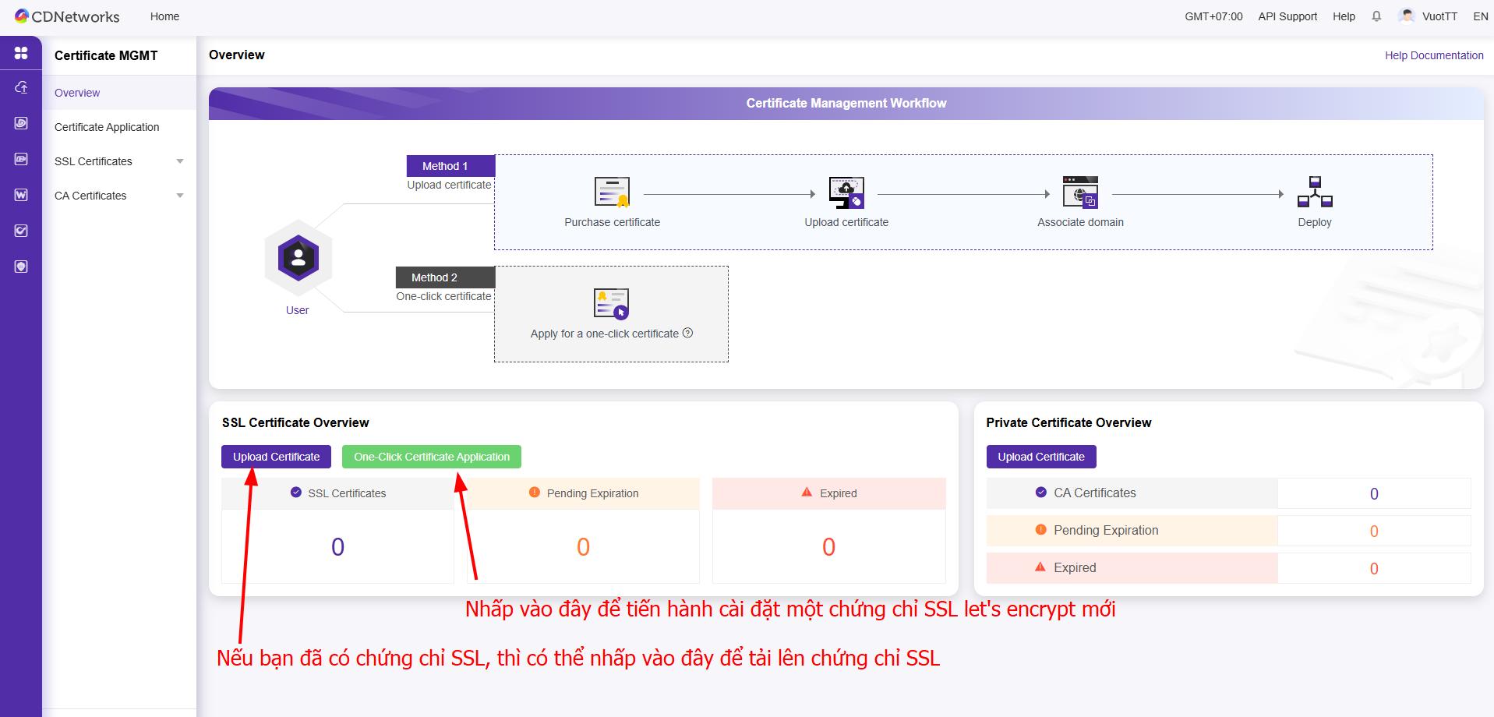Click Upload Certificate under SSL Certificate Overview
The image size is (1494, 717).
276,457
